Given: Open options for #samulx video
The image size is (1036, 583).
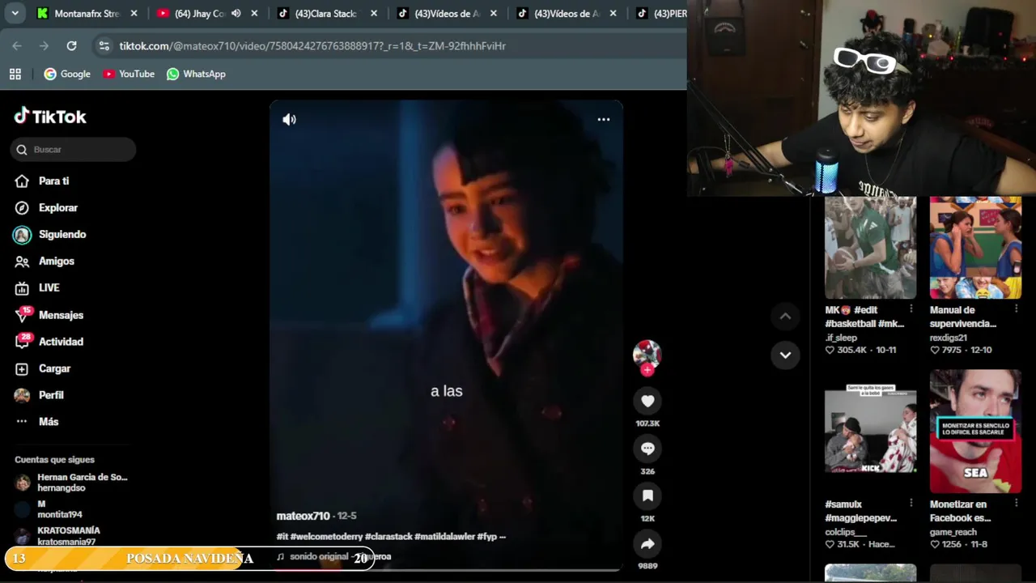Looking at the screenshot, I should tap(911, 504).
